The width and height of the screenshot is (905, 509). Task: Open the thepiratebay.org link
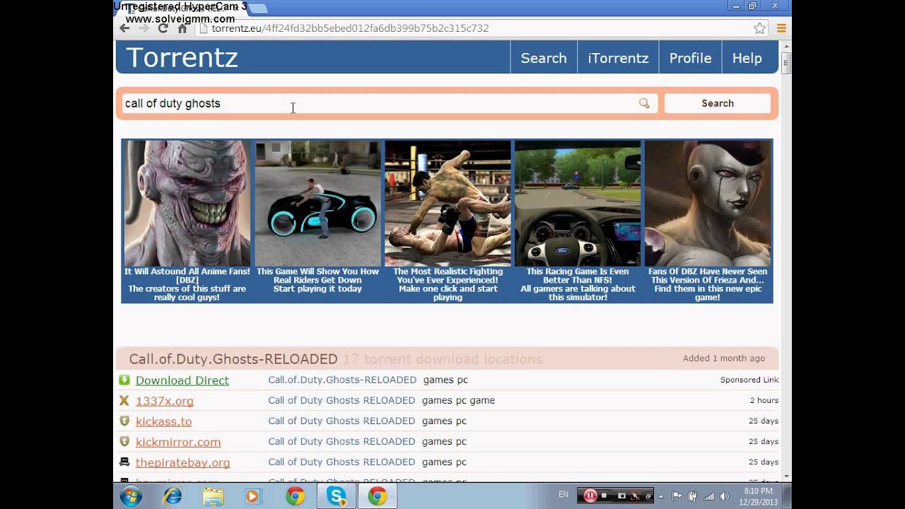[x=183, y=462]
